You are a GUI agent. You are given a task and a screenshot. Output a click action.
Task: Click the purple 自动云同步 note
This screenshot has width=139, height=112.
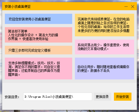(x=105, y=68)
